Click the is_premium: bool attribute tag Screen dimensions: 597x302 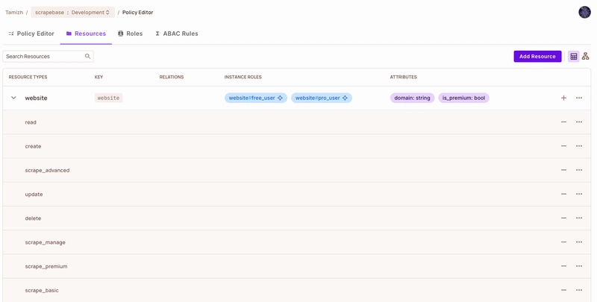pos(463,98)
